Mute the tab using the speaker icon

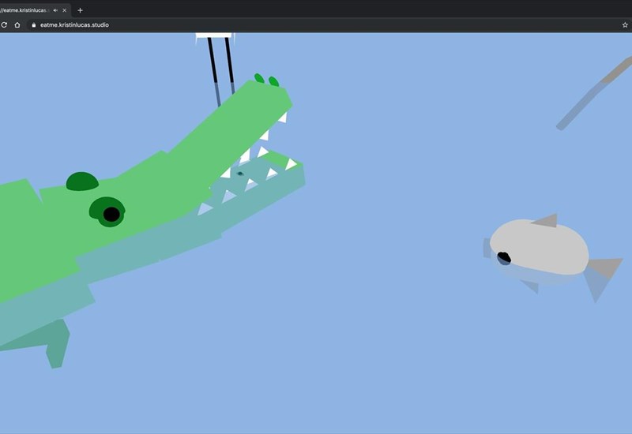pos(55,10)
